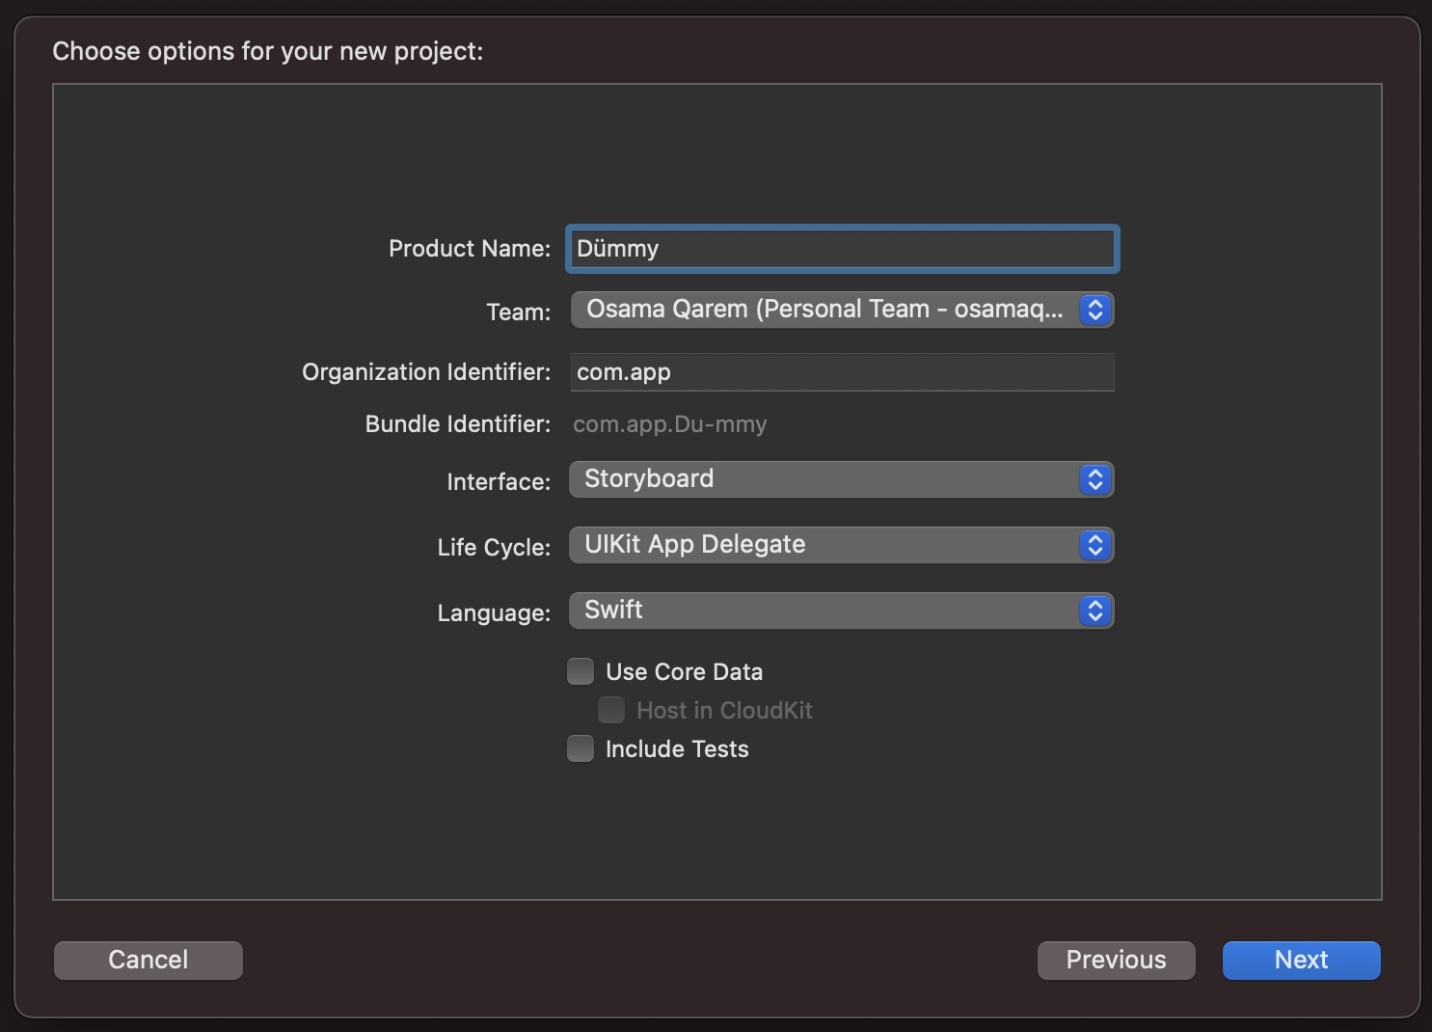Click the Life Cycle dropdown chevron icon
The height and width of the screenshot is (1032, 1432).
click(x=1094, y=545)
